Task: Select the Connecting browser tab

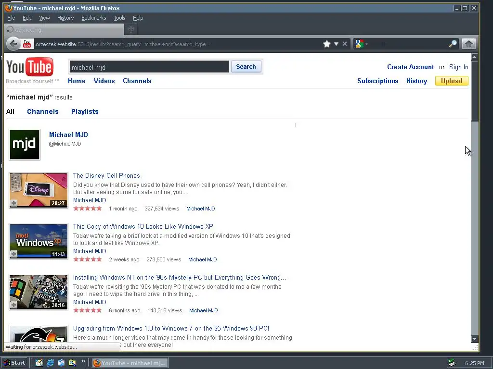Action: click(x=64, y=29)
